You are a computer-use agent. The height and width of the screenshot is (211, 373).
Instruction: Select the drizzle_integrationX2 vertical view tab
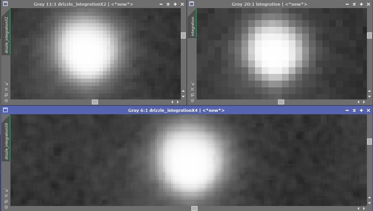click(x=6, y=32)
